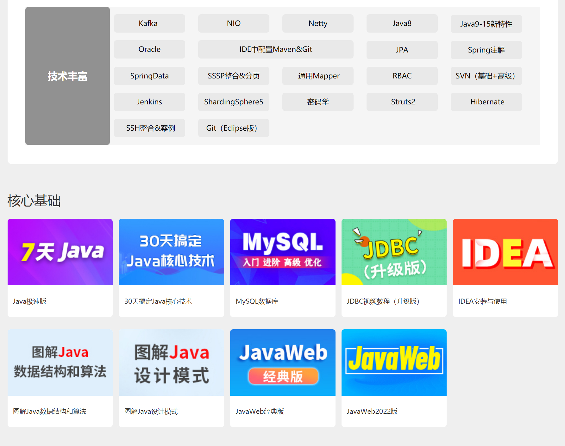Select the Netty tag button

[x=318, y=23]
